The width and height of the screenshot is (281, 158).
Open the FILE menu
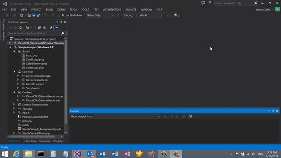(x=4, y=10)
